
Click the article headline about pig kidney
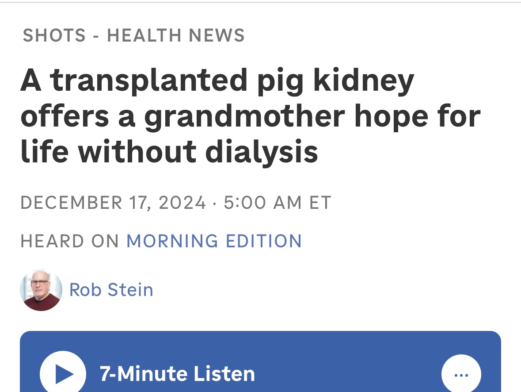tap(250, 116)
